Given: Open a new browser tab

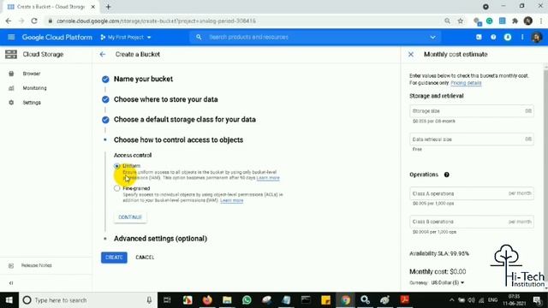Looking at the screenshot, I should point(109,7).
